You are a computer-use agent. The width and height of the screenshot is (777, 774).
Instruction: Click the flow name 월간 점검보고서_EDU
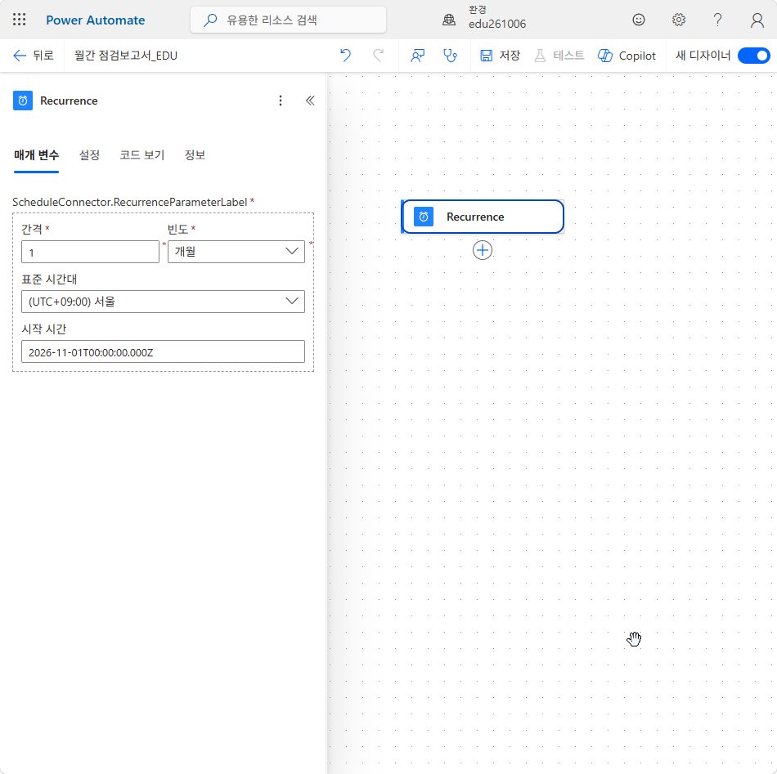pos(126,56)
